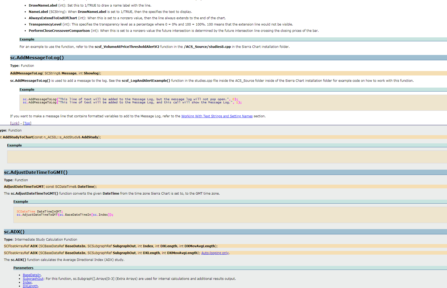Click the TransparencyLevel bullet item
This screenshot has width=447, height=288.
(x=161, y=24)
